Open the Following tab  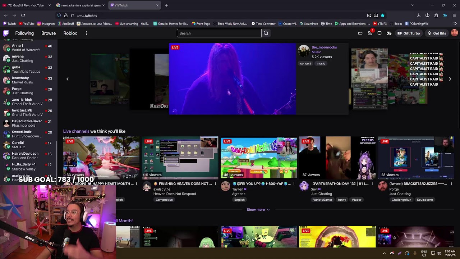coord(24,33)
